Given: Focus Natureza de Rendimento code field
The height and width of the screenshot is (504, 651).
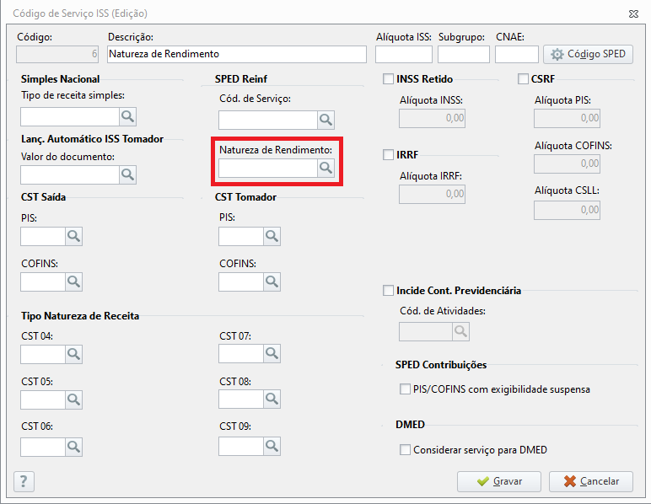Looking at the screenshot, I should tap(268, 169).
